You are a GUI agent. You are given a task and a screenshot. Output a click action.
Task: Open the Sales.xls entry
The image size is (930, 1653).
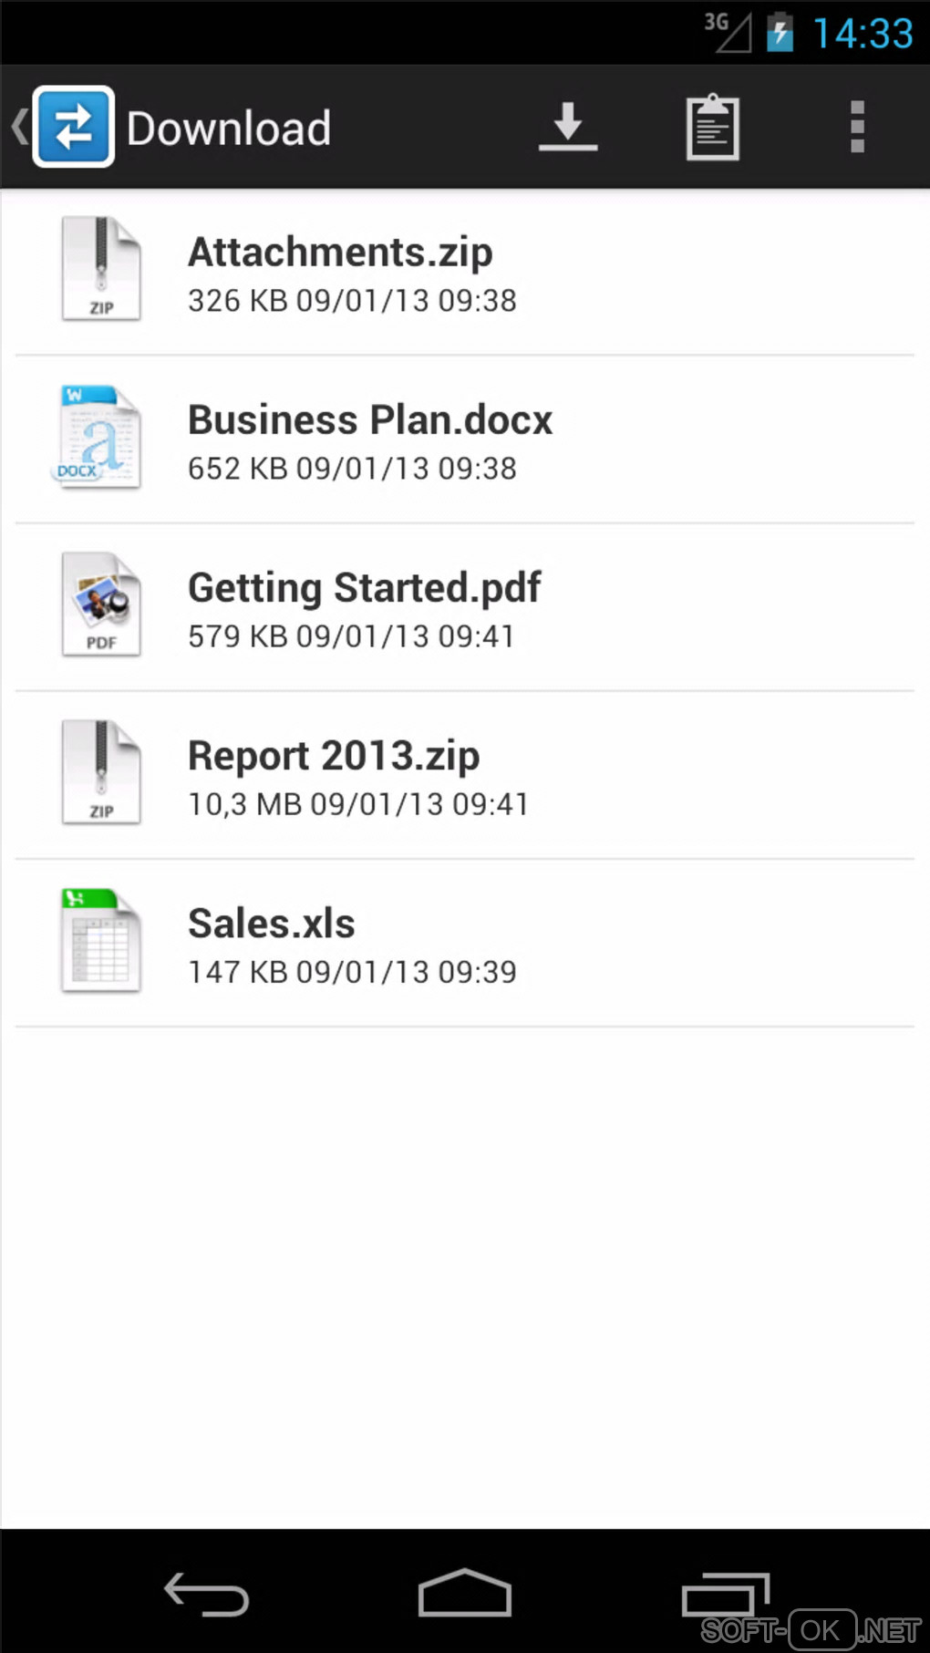point(272,924)
